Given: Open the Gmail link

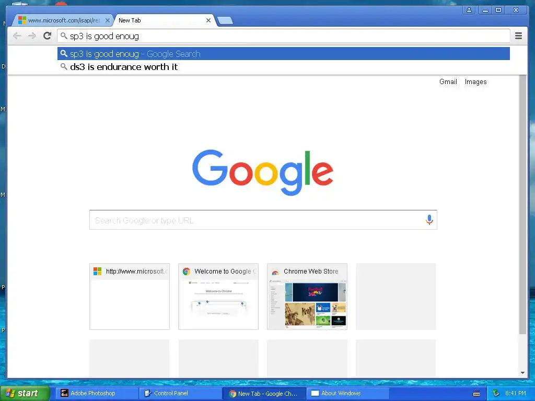Looking at the screenshot, I should point(448,81).
